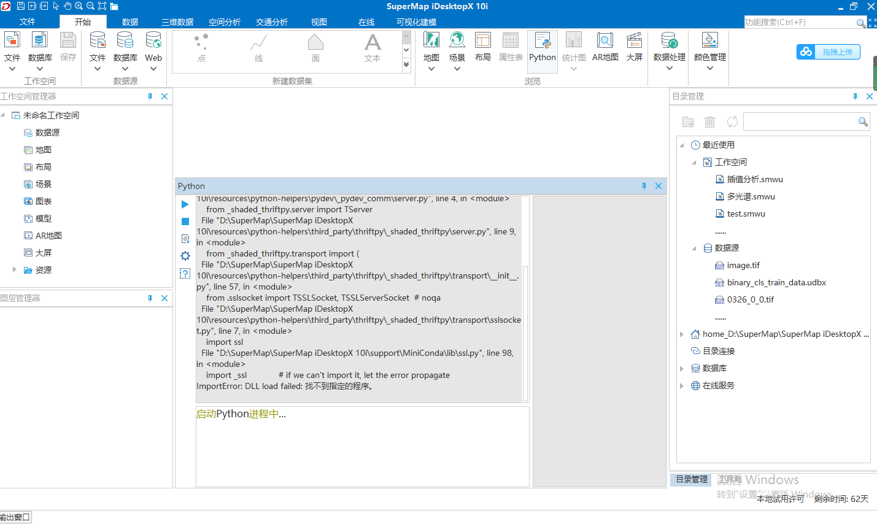877x524 pixels.
Task: Pin the Python panel
Action: [x=644, y=186]
